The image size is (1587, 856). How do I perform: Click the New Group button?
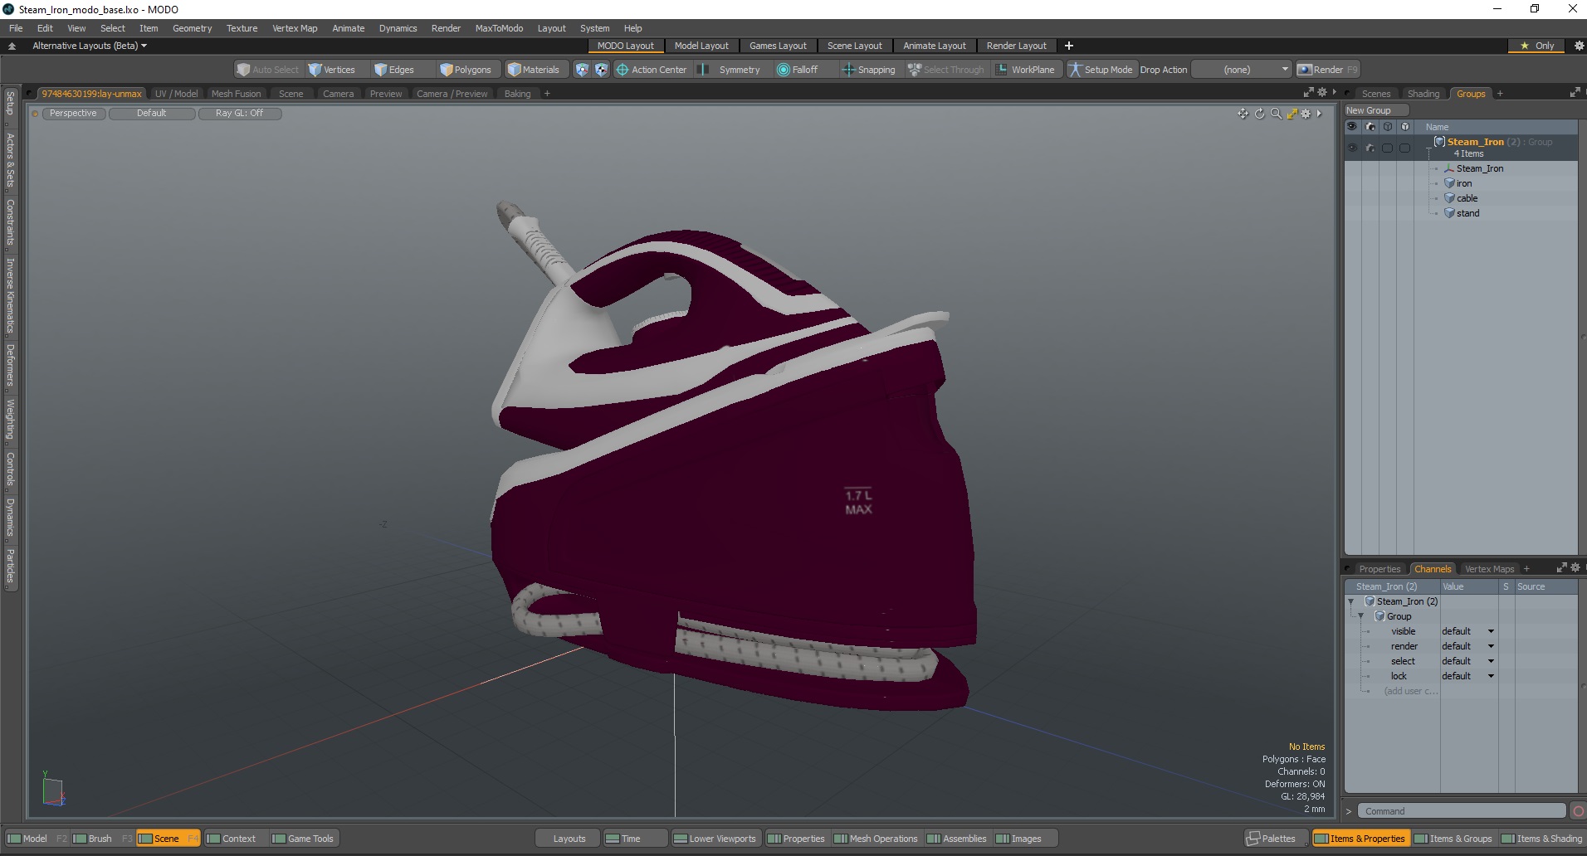tap(1377, 110)
